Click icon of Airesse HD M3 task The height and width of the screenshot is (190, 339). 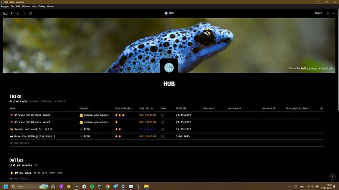pos(12,122)
